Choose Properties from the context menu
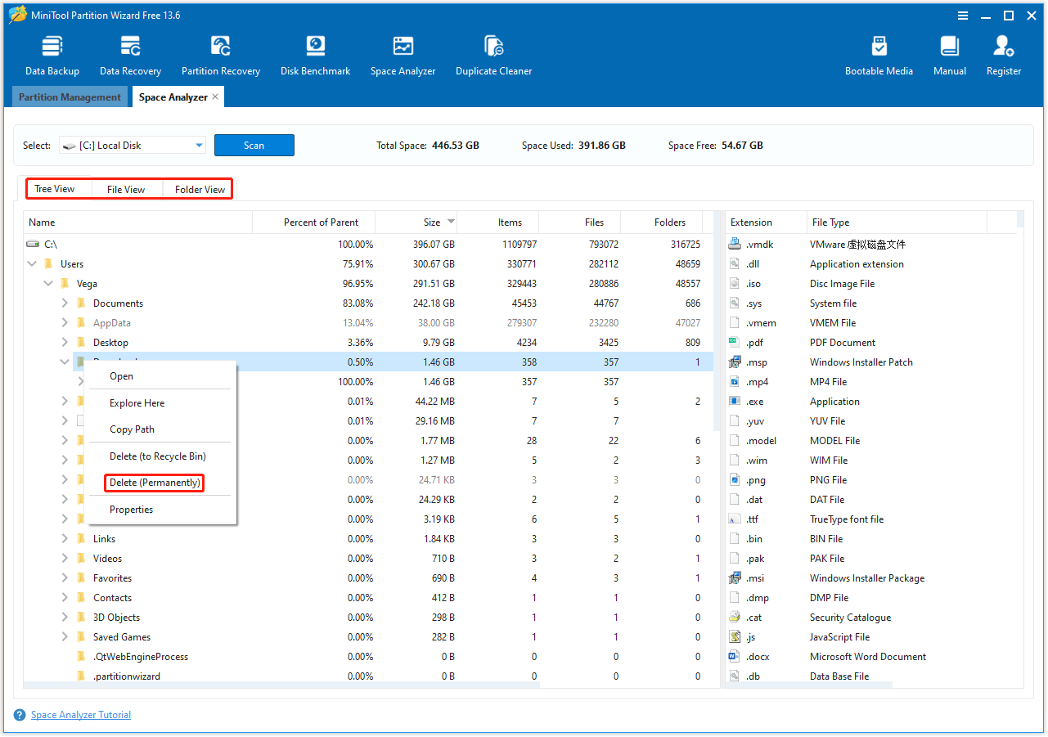This screenshot has height=737, width=1048. [x=131, y=509]
